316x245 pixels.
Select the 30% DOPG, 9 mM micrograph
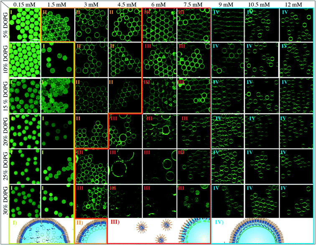coord(227,201)
